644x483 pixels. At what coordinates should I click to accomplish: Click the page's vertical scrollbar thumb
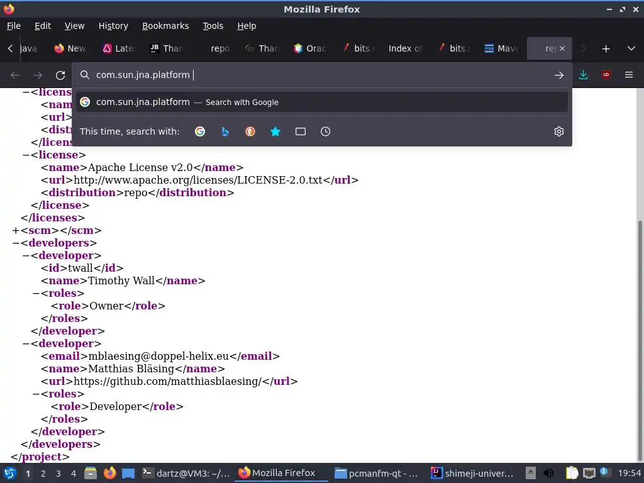click(640, 341)
